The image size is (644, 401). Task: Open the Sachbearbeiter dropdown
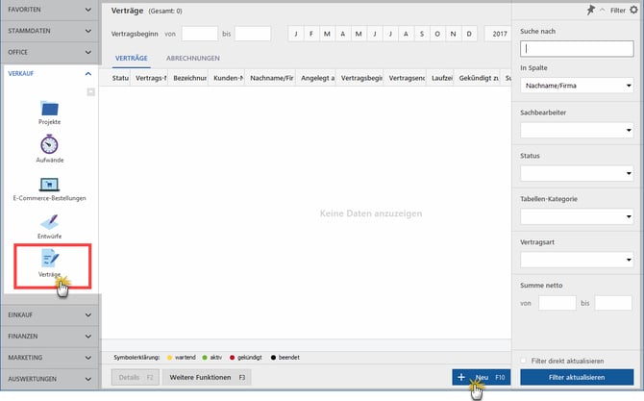(x=577, y=130)
